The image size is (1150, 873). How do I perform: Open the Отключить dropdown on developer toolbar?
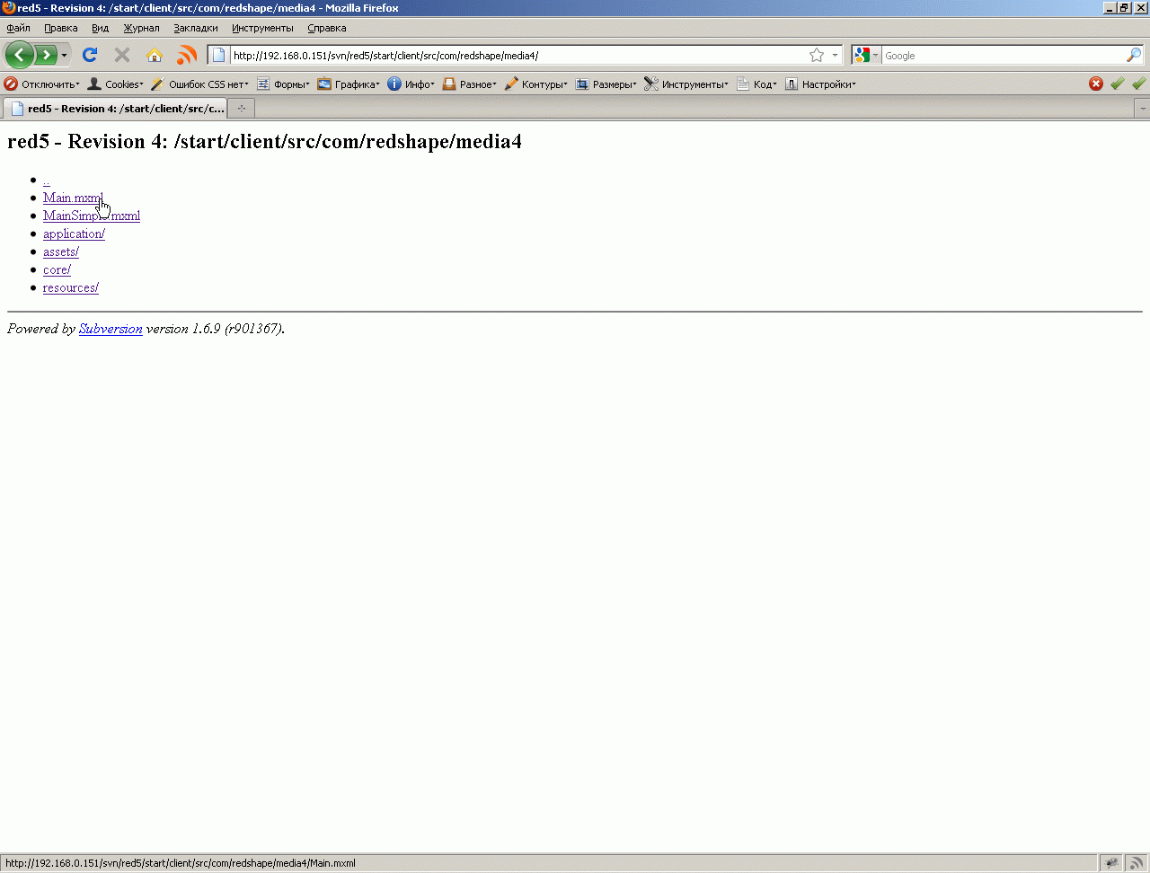coord(42,84)
